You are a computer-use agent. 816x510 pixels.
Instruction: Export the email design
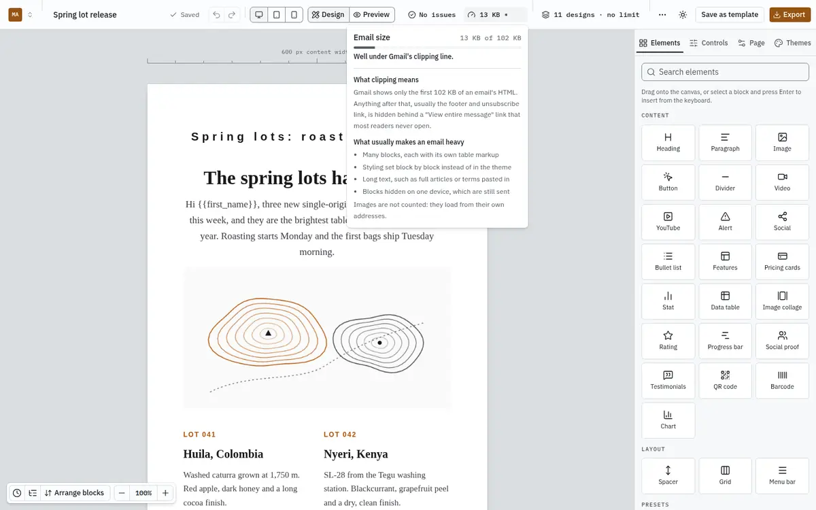pos(789,14)
